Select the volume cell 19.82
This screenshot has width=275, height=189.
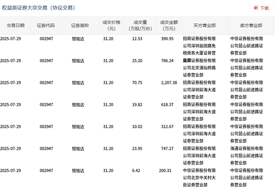137,105
